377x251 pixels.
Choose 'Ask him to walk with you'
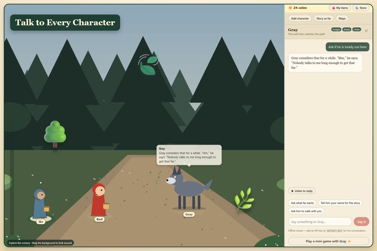click(x=306, y=211)
